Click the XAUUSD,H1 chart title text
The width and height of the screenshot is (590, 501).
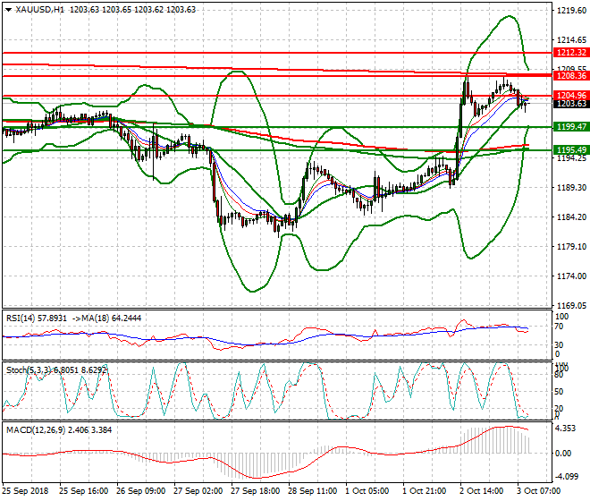click(40, 10)
